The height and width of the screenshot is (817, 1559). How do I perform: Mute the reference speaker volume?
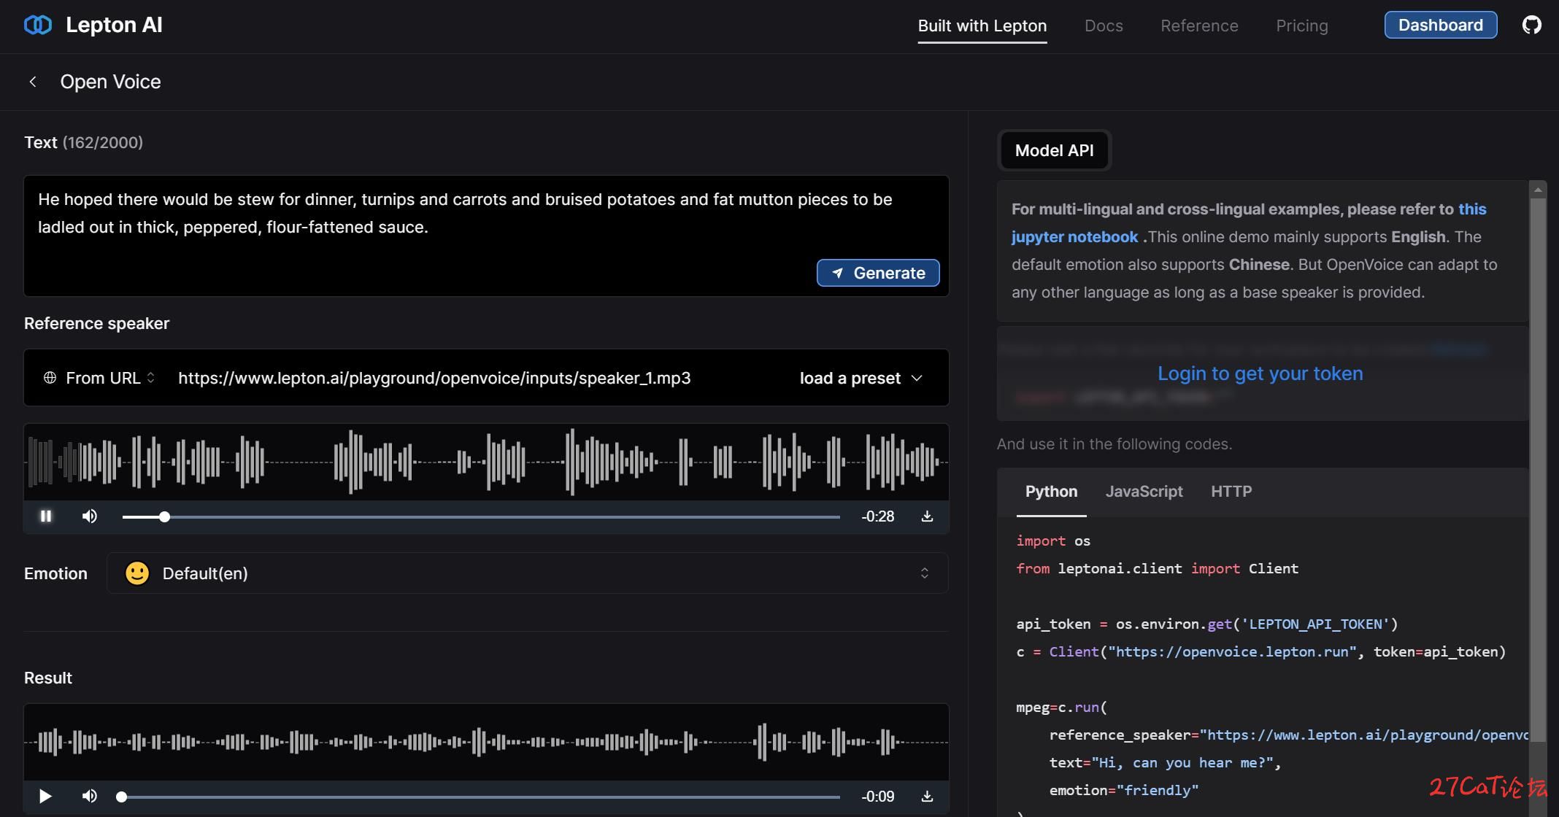(x=90, y=516)
